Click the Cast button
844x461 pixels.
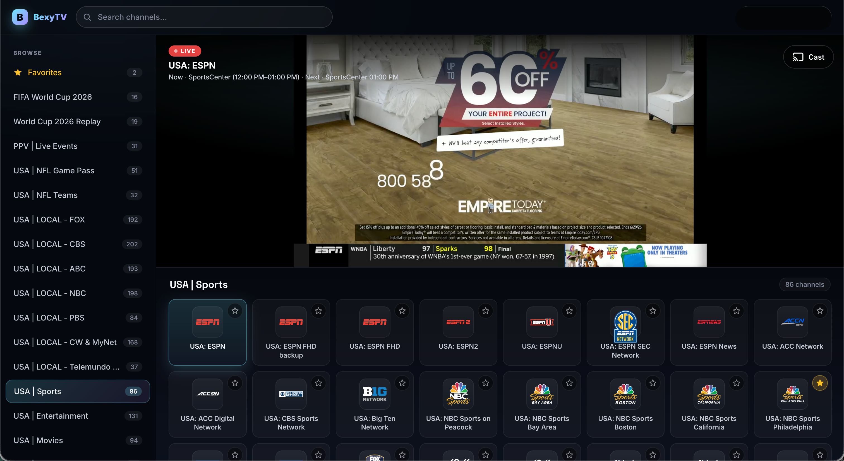[x=808, y=57]
